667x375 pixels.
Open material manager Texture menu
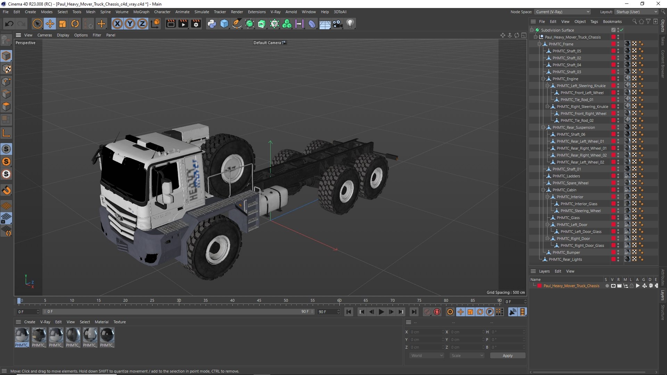point(120,322)
